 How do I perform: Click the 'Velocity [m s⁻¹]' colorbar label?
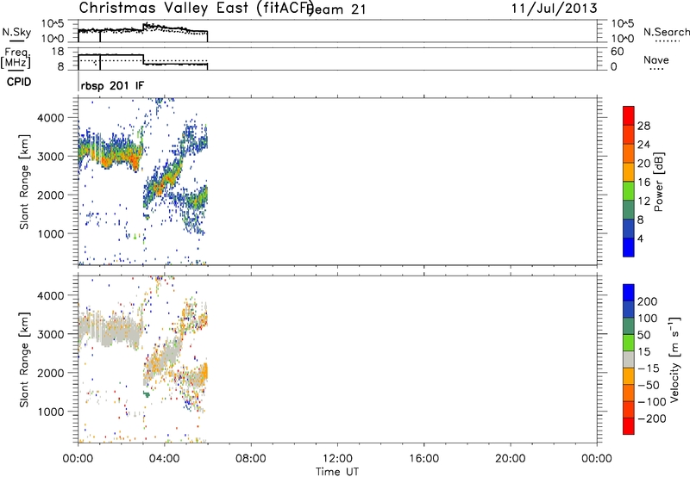click(674, 359)
